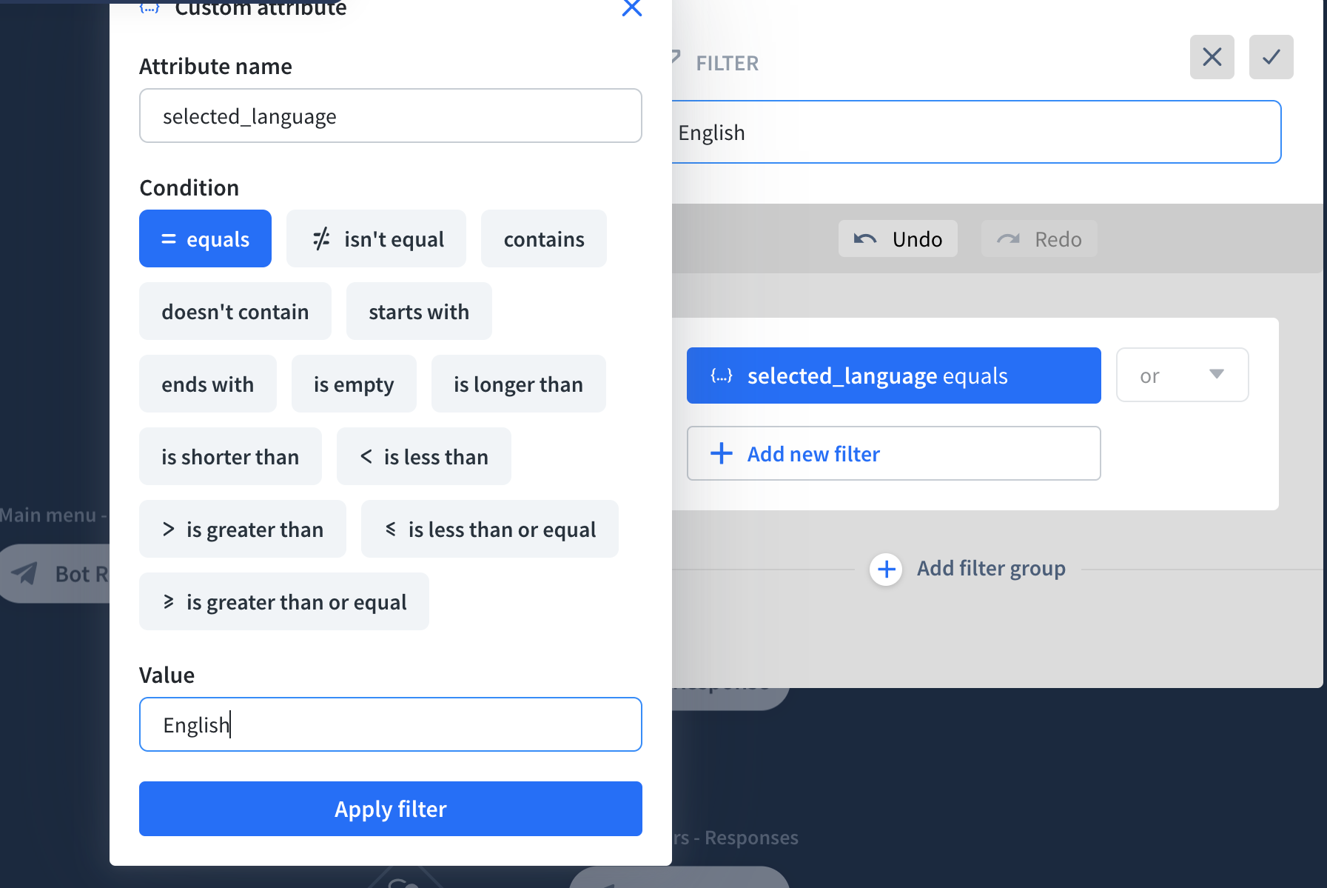The height and width of the screenshot is (888, 1327).
Task: Focus the Attribute name input field
Action: (x=391, y=116)
